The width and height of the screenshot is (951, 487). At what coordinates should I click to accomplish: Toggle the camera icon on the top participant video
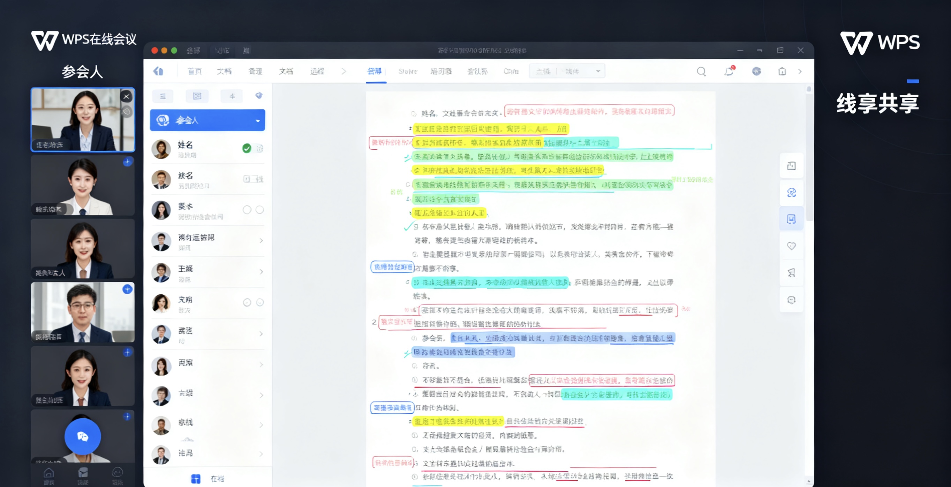point(127,111)
